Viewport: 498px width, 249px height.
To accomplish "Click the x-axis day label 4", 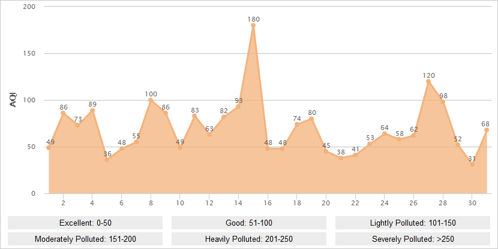I will (92, 203).
